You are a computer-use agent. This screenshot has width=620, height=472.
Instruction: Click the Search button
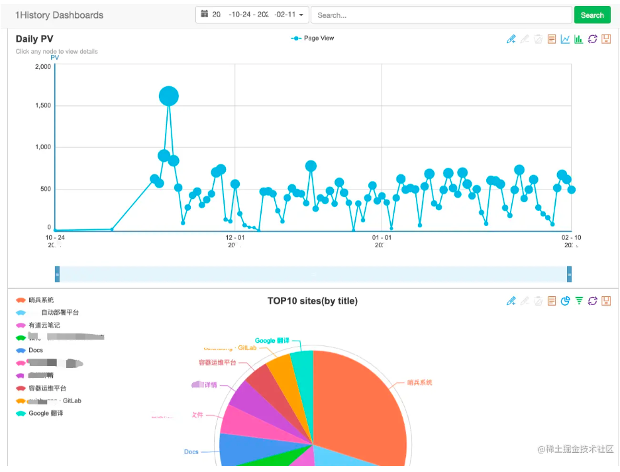(x=592, y=15)
